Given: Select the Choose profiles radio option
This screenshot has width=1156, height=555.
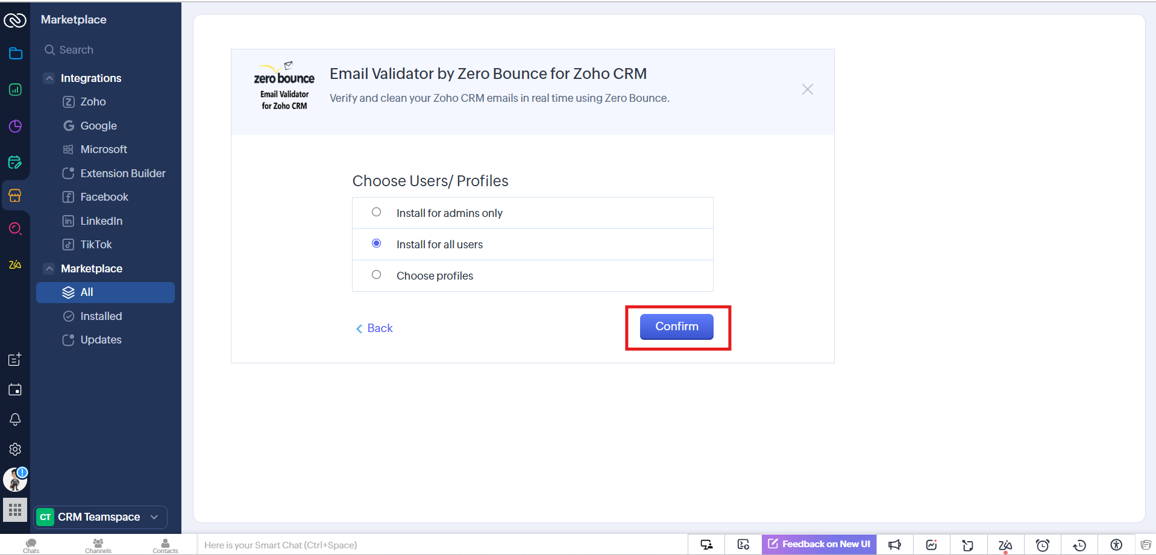Looking at the screenshot, I should click(377, 275).
